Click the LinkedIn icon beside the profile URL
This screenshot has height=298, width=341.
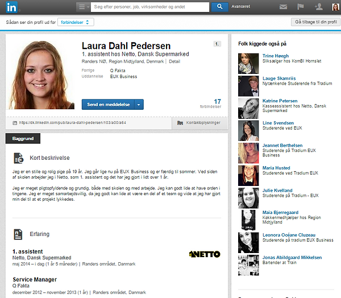tap(15, 123)
